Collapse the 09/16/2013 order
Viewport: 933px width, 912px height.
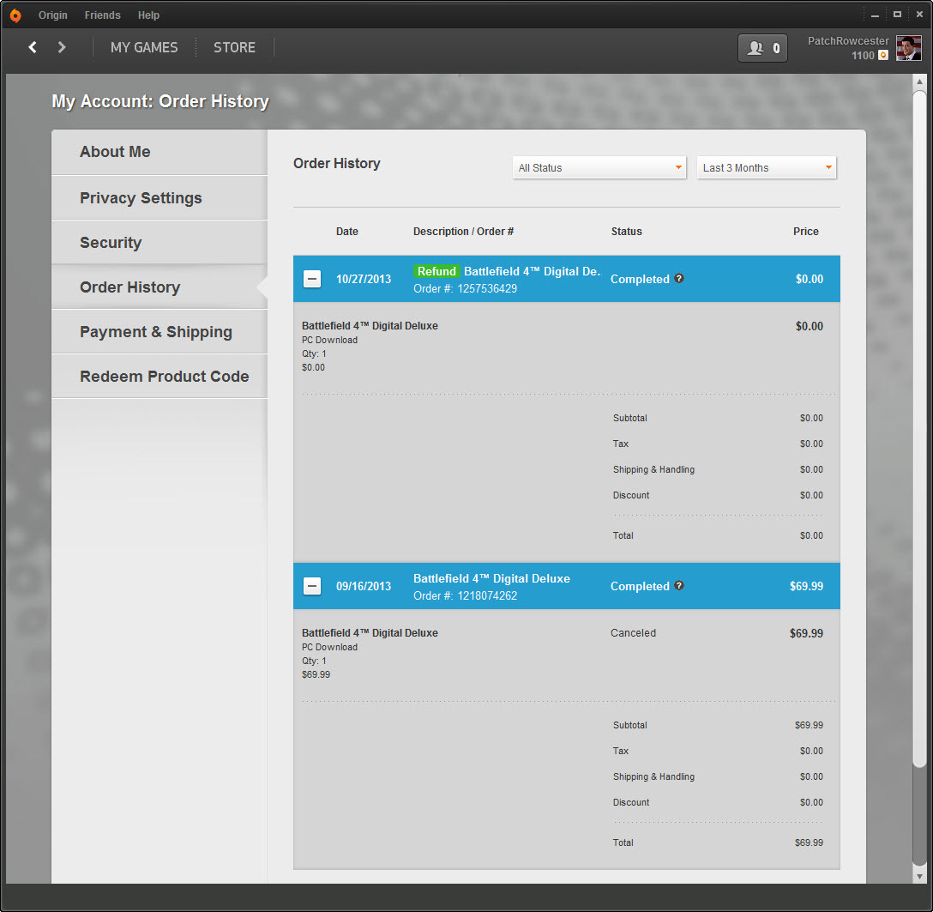[312, 586]
